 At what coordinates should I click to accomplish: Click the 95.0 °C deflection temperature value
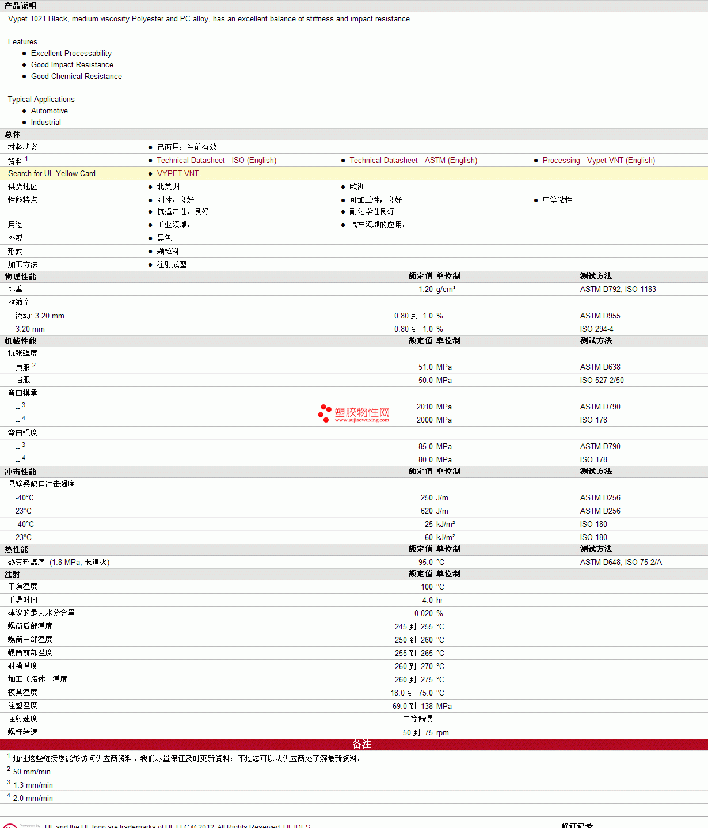coord(431,563)
